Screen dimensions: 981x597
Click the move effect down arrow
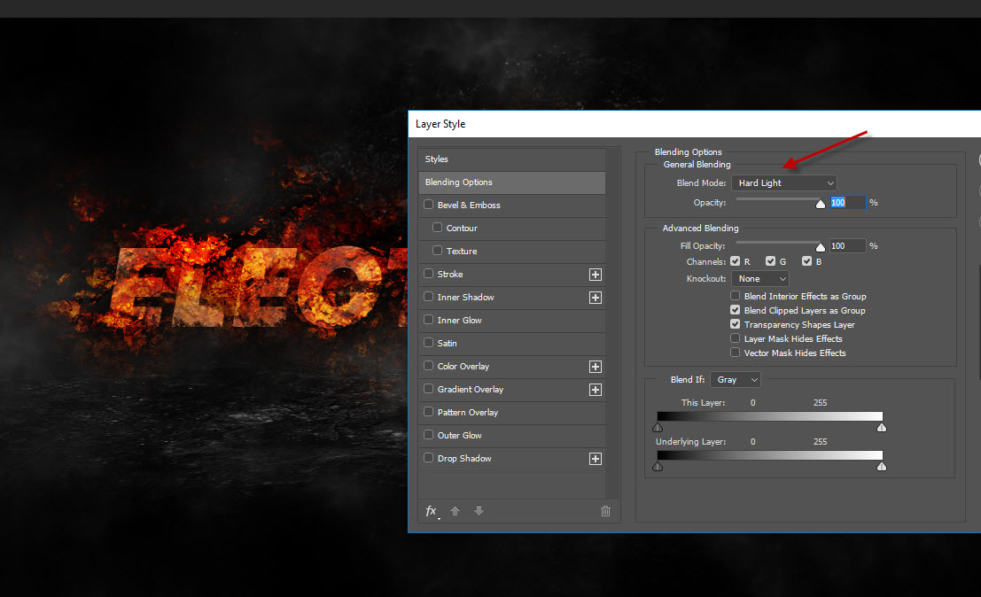479,511
